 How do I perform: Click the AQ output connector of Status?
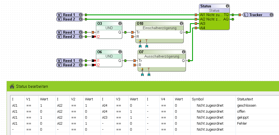233,19
